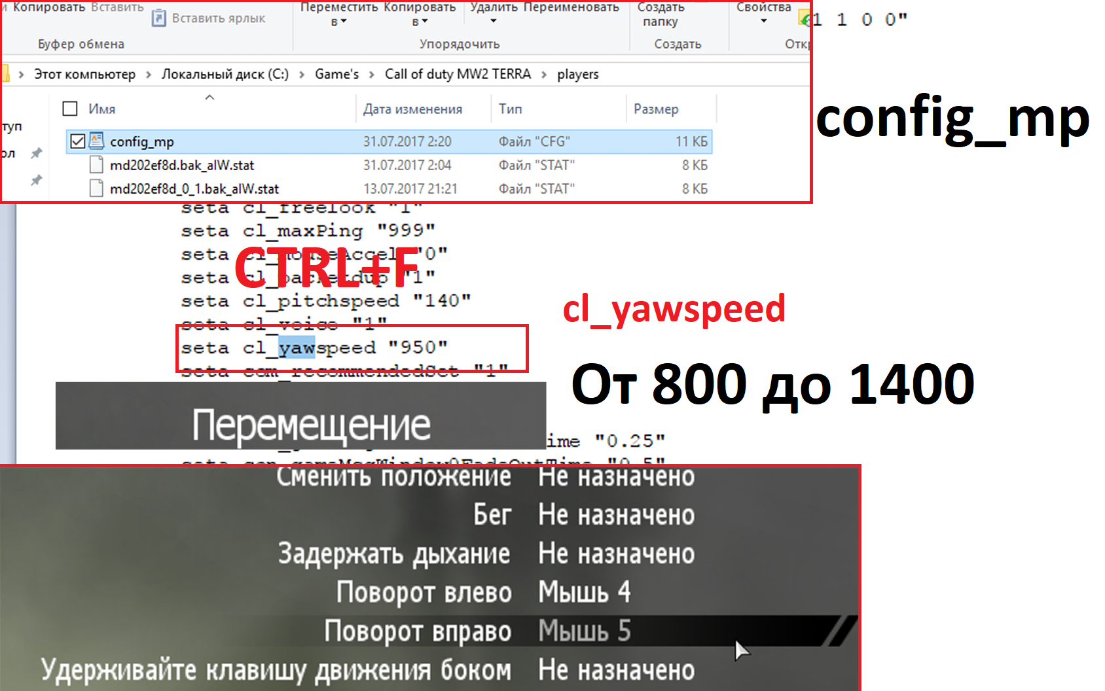Click Не назначено binding for Задержать дыхание

coord(617,554)
